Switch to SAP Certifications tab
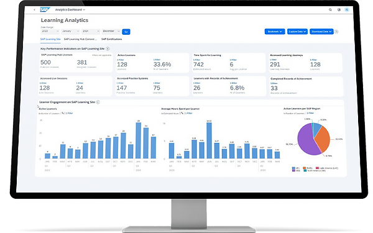The width and height of the screenshot is (373, 233). (111, 39)
